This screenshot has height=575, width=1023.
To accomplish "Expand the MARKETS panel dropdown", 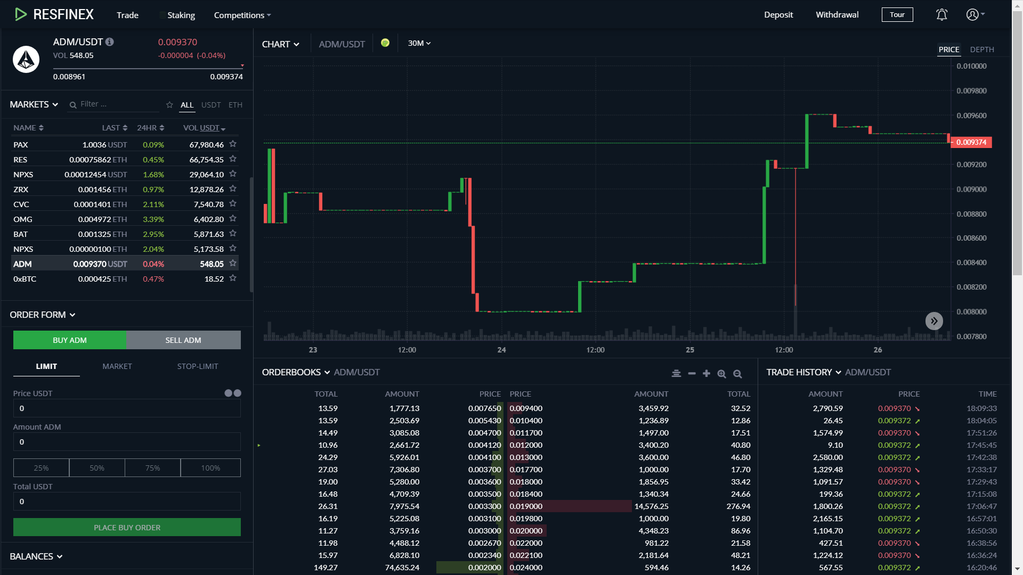I will [x=34, y=104].
